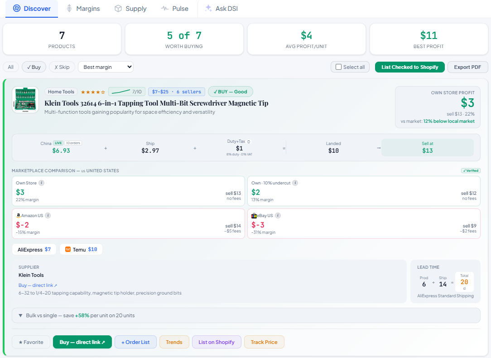Viewport: 491px width, 358px height.
Task: Click the Track Price button
Action: [x=264, y=342]
